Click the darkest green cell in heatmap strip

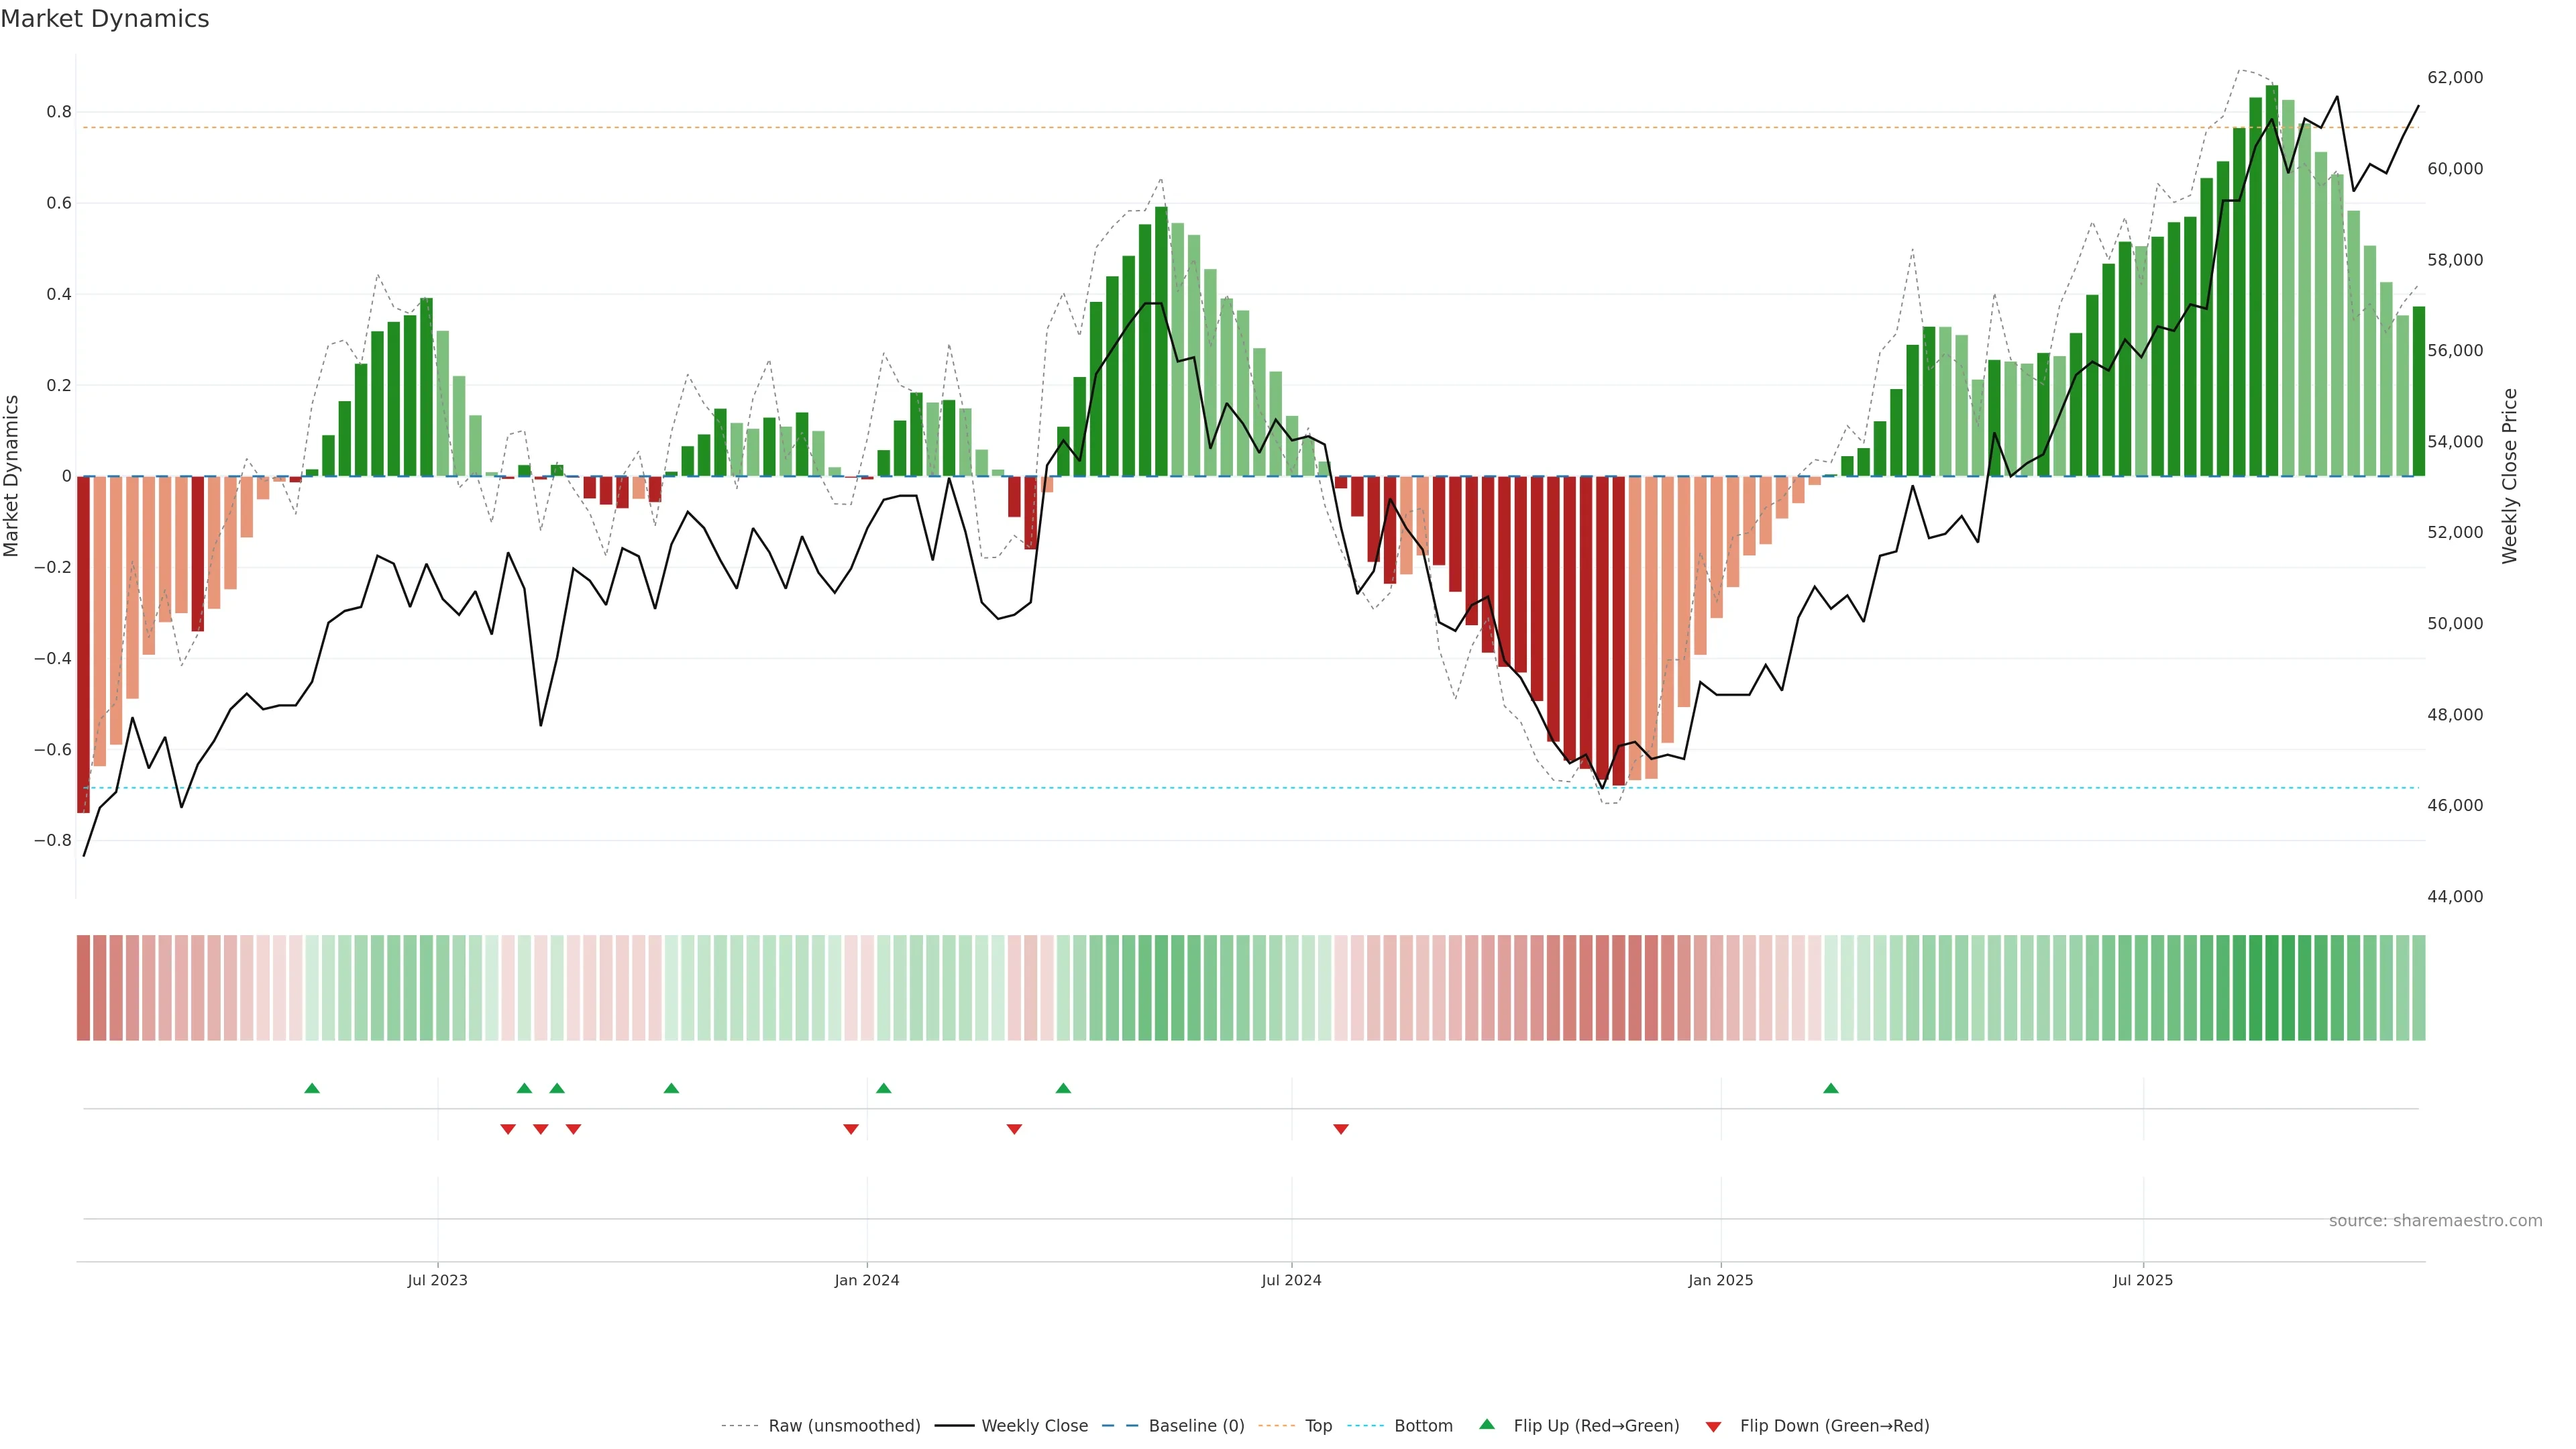[2272, 988]
